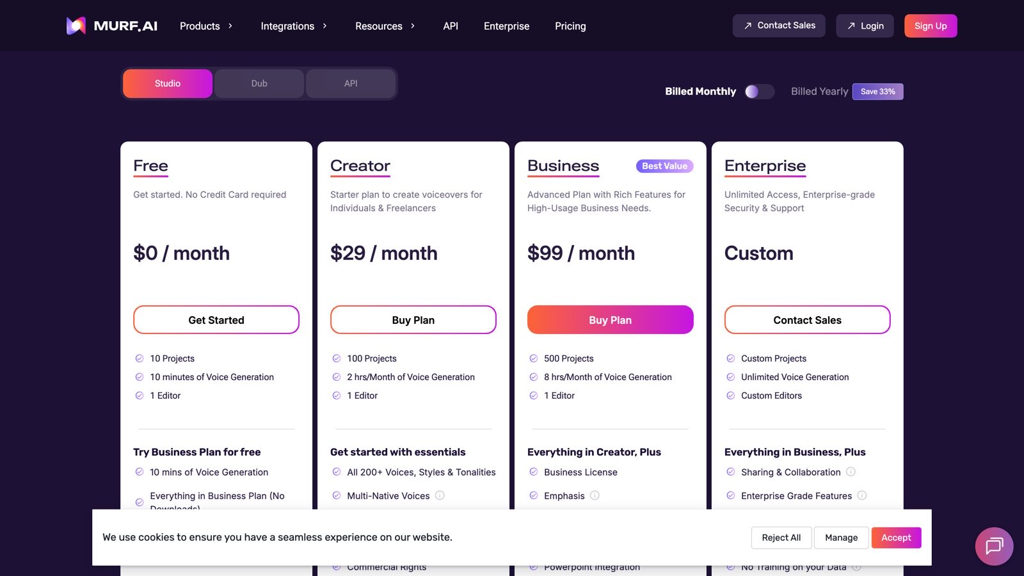Expand the Integrations menu chevron
The image size is (1024, 576).
pyautogui.click(x=324, y=26)
